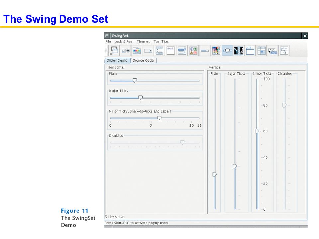Switch to the Source Code tab
319x239 pixels.
click(143, 60)
